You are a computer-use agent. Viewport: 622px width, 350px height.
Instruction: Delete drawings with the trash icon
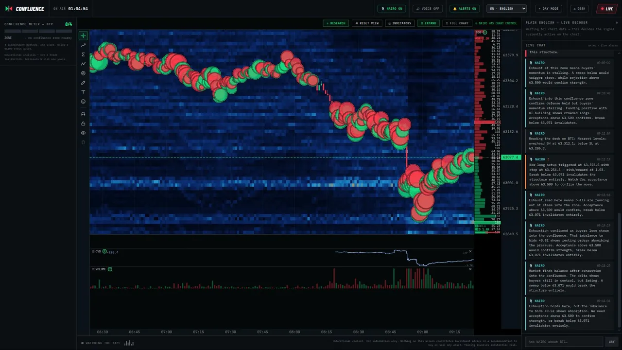(x=83, y=142)
